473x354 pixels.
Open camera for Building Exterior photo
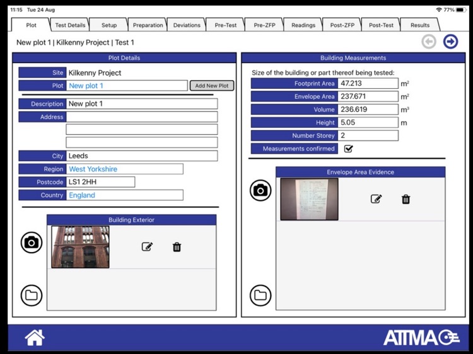click(32, 243)
